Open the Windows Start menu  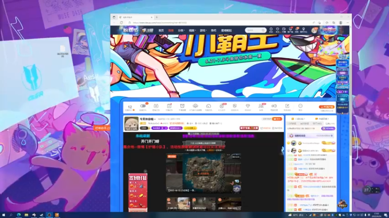coord(3,215)
